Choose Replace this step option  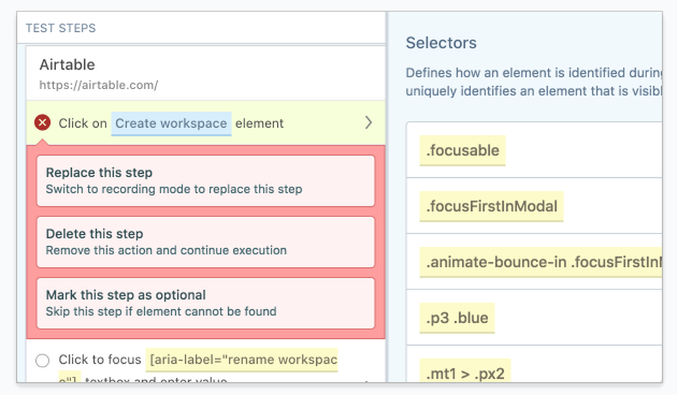coord(206,181)
